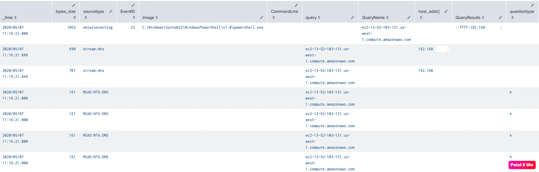Edit the CommandLine column with pencil icon
This screenshot has height=172, width=539.
click(x=296, y=5)
